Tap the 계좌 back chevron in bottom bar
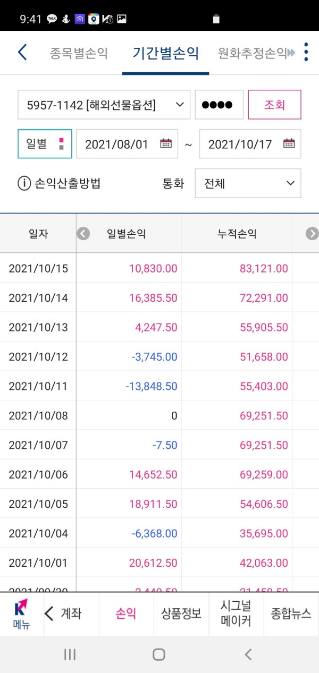319x673 pixels. (x=49, y=614)
